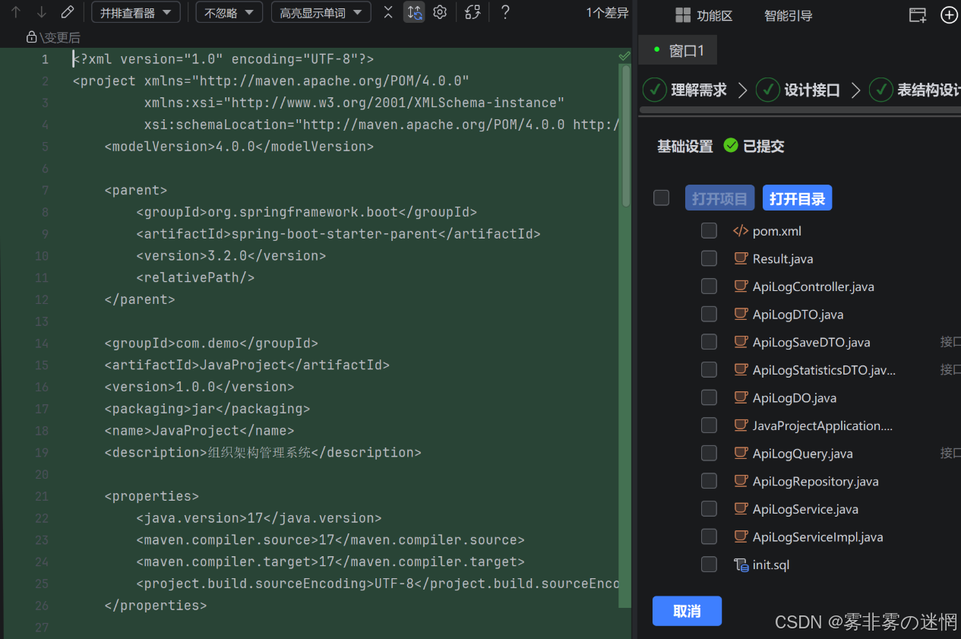
Task: Open the JavaProjectApplication file name
Action: coord(823,425)
